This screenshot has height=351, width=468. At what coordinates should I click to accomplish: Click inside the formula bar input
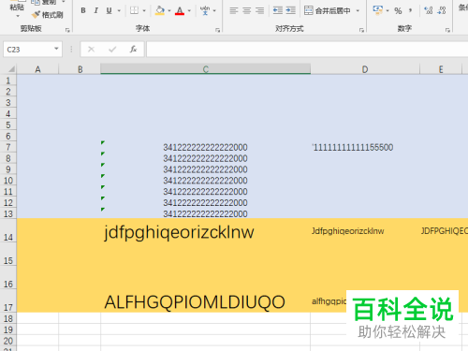pyautogui.click(x=307, y=50)
